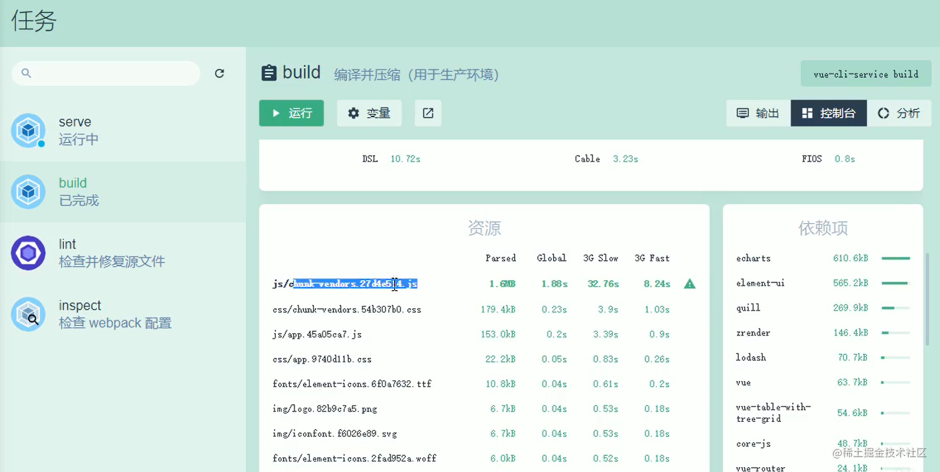
Task: Click the open-in-new-window icon button
Action: [428, 113]
